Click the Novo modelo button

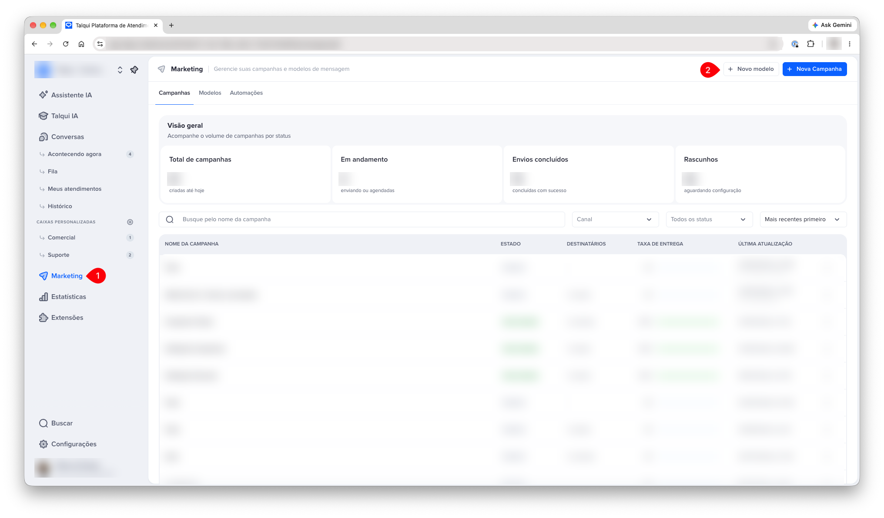(751, 69)
